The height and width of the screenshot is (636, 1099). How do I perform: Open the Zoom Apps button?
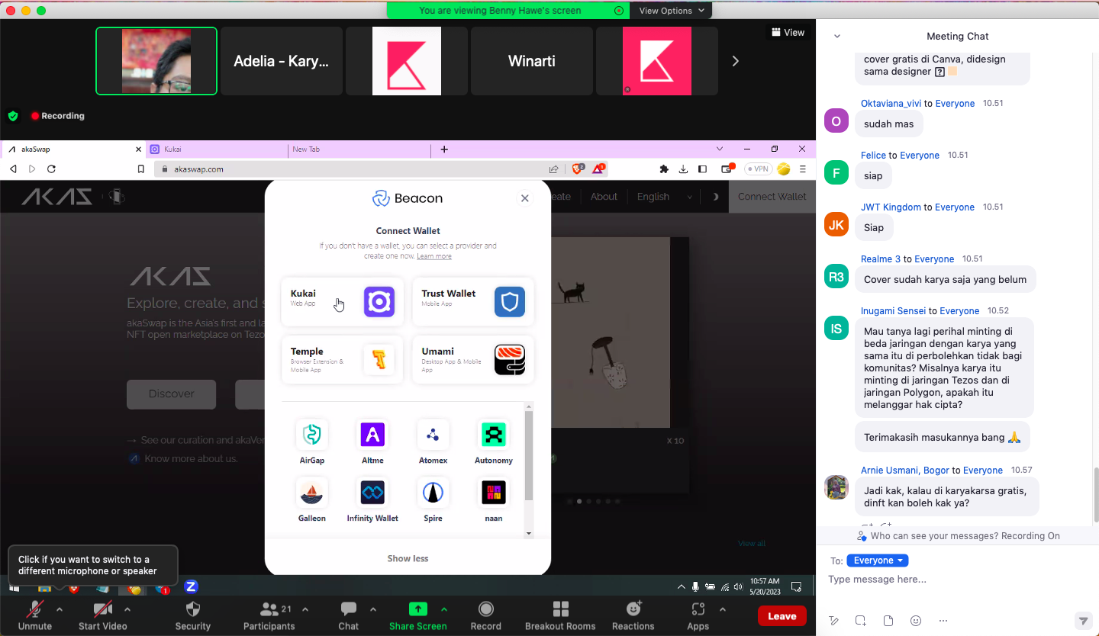(698, 615)
